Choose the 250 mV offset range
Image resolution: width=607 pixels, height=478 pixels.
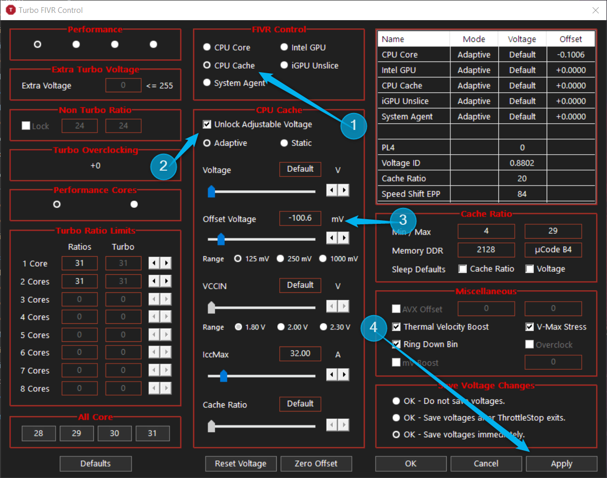[280, 258]
